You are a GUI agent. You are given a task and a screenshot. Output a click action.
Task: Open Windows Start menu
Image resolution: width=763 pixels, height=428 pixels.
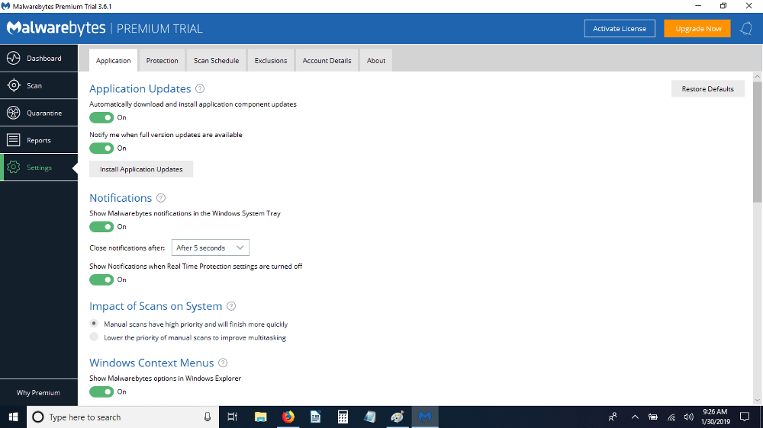[13, 417]
